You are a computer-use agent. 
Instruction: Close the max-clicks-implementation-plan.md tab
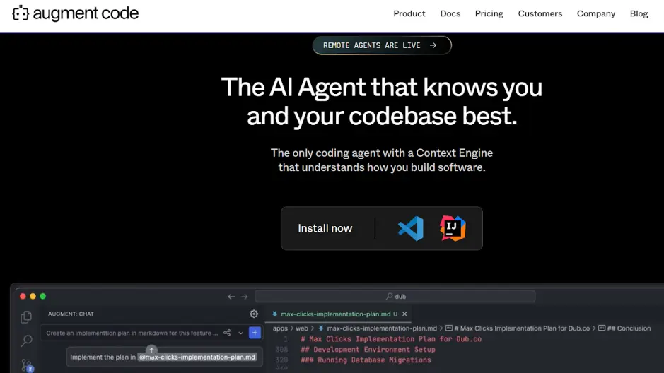tap(404, 314)
